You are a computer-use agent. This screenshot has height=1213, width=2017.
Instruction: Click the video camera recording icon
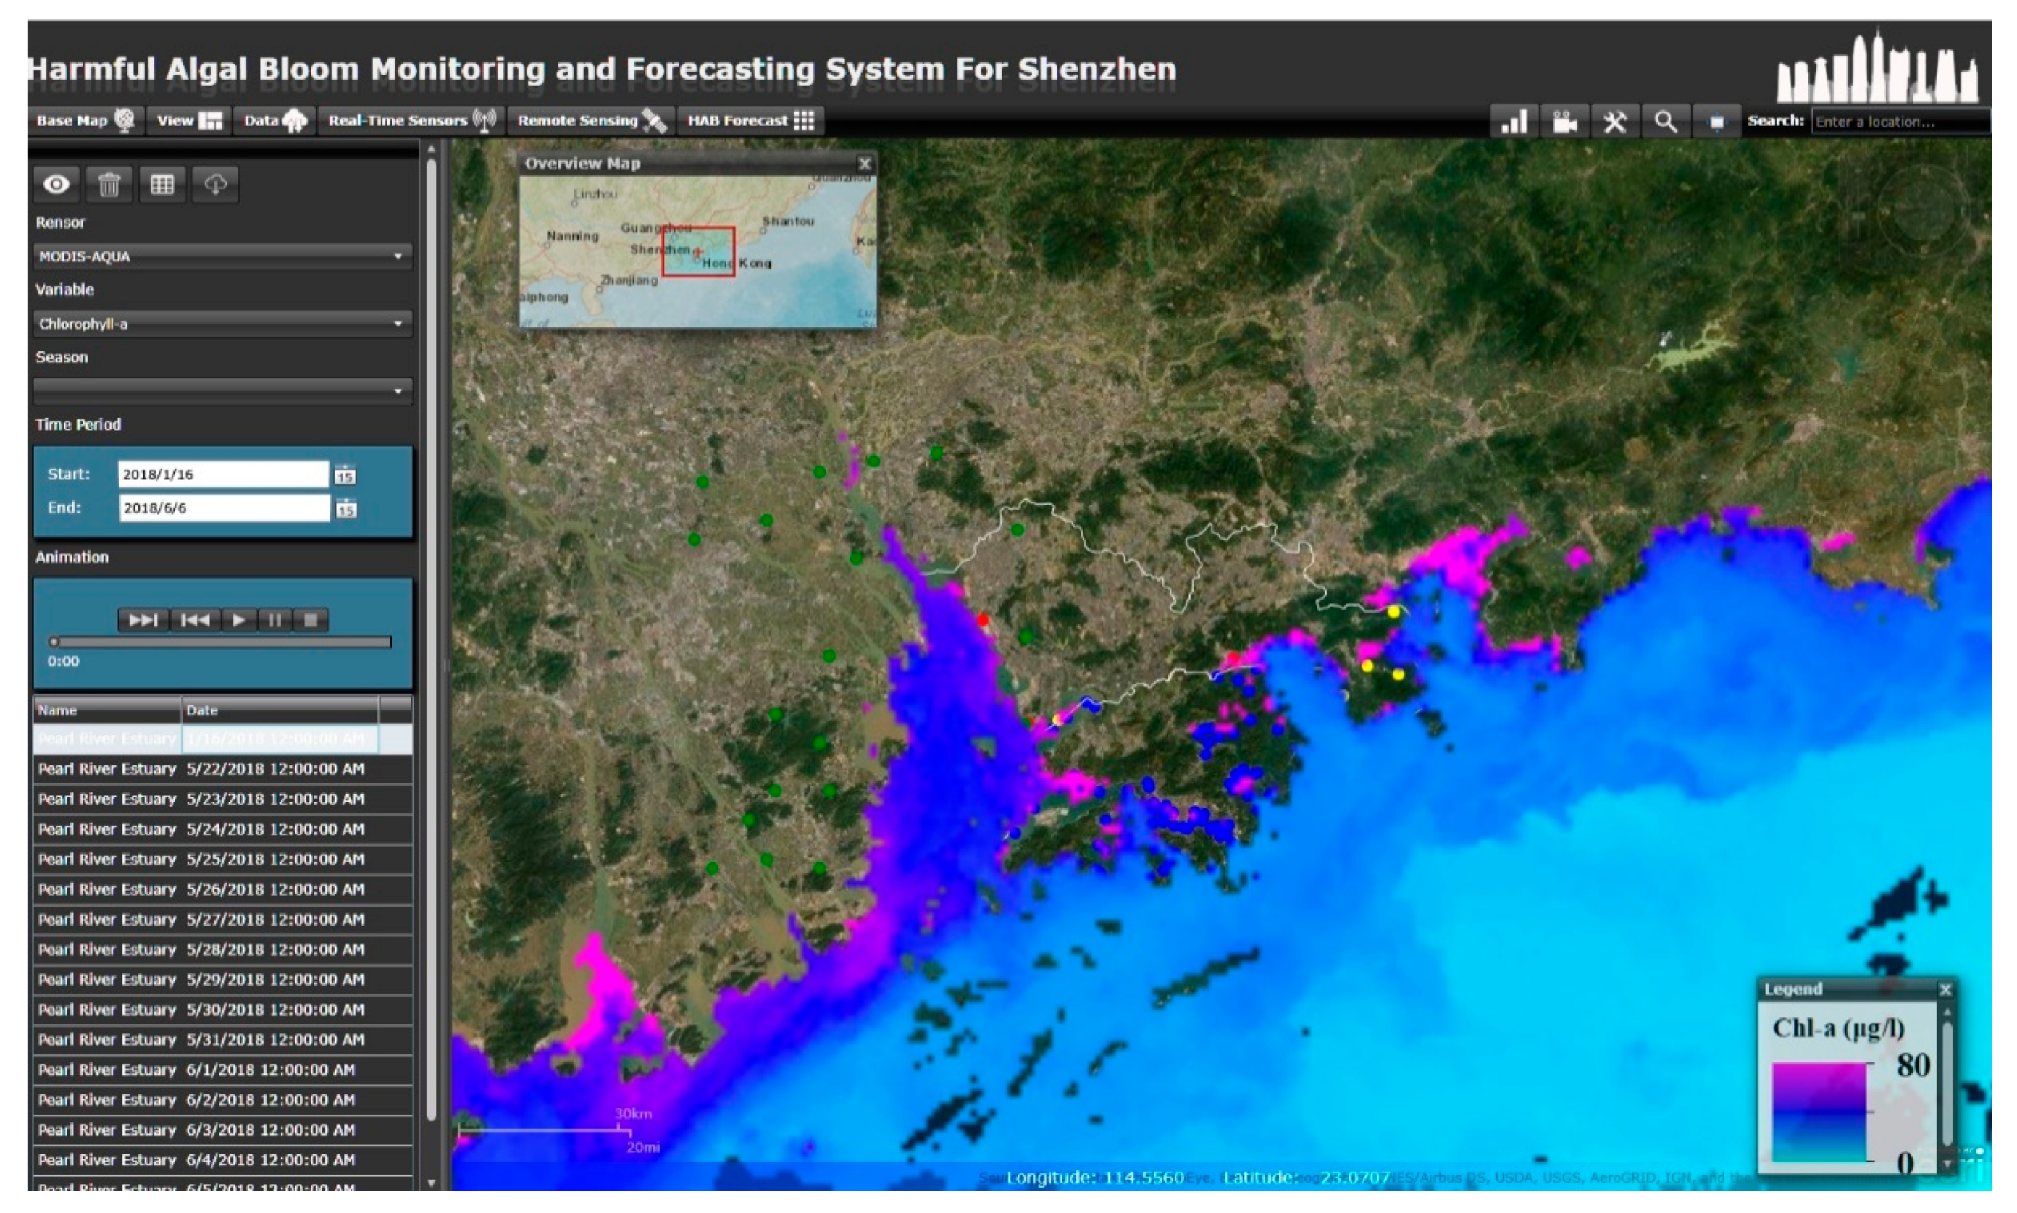tap(1564, 122)
